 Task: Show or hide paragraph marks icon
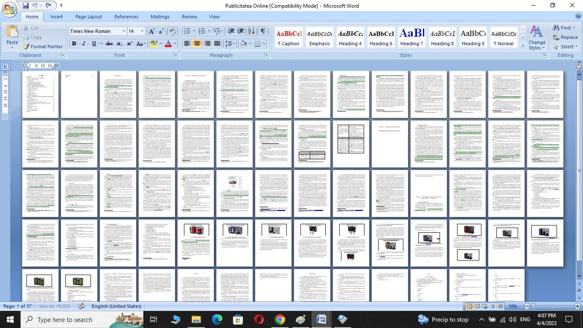[263, 31]
